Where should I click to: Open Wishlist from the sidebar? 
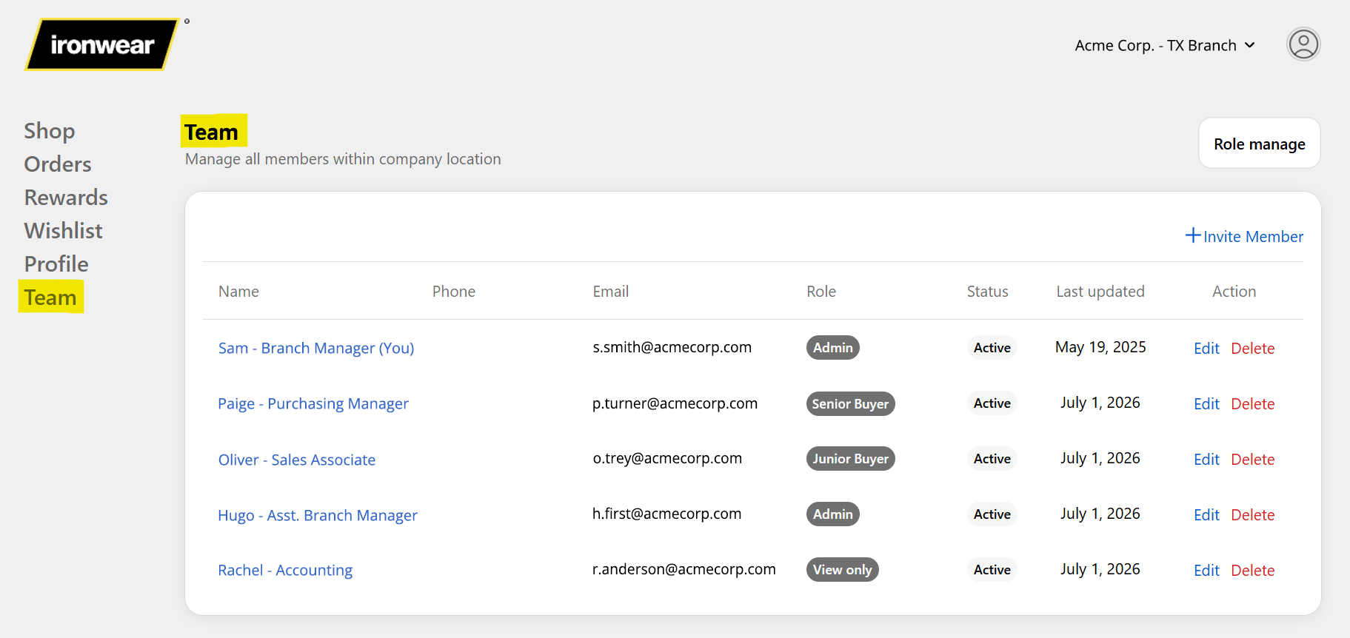coord(64,231)
